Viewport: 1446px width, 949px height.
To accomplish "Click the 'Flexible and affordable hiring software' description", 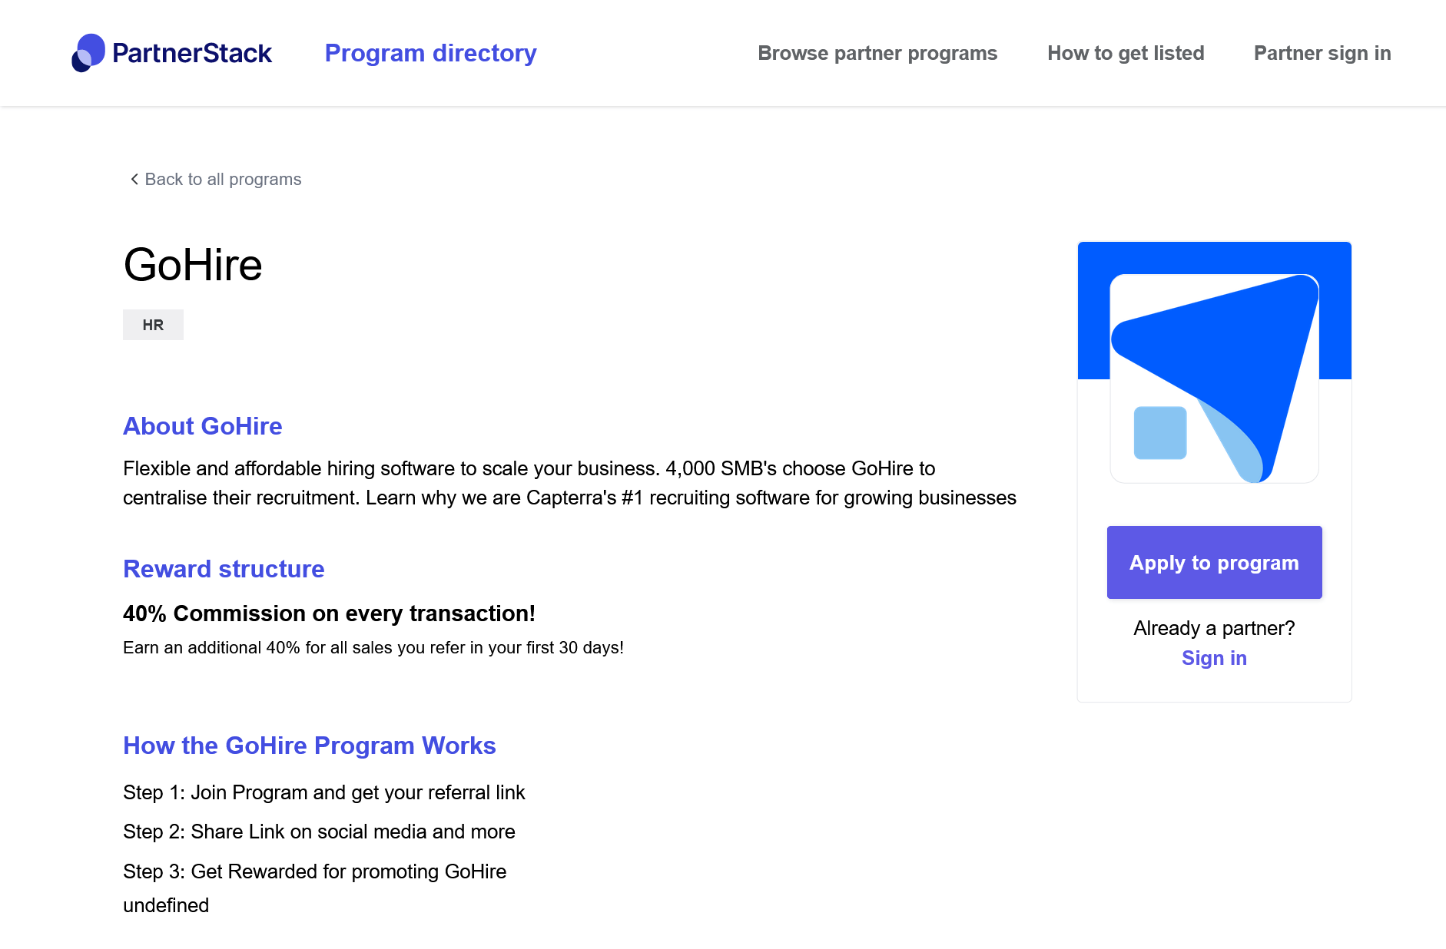I will click(x=569, y=483).
